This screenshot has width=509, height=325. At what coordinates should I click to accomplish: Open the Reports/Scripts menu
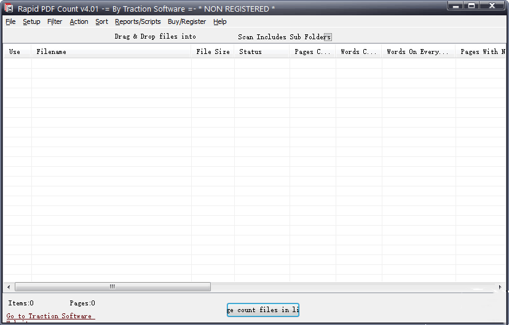tap(138, 21)
